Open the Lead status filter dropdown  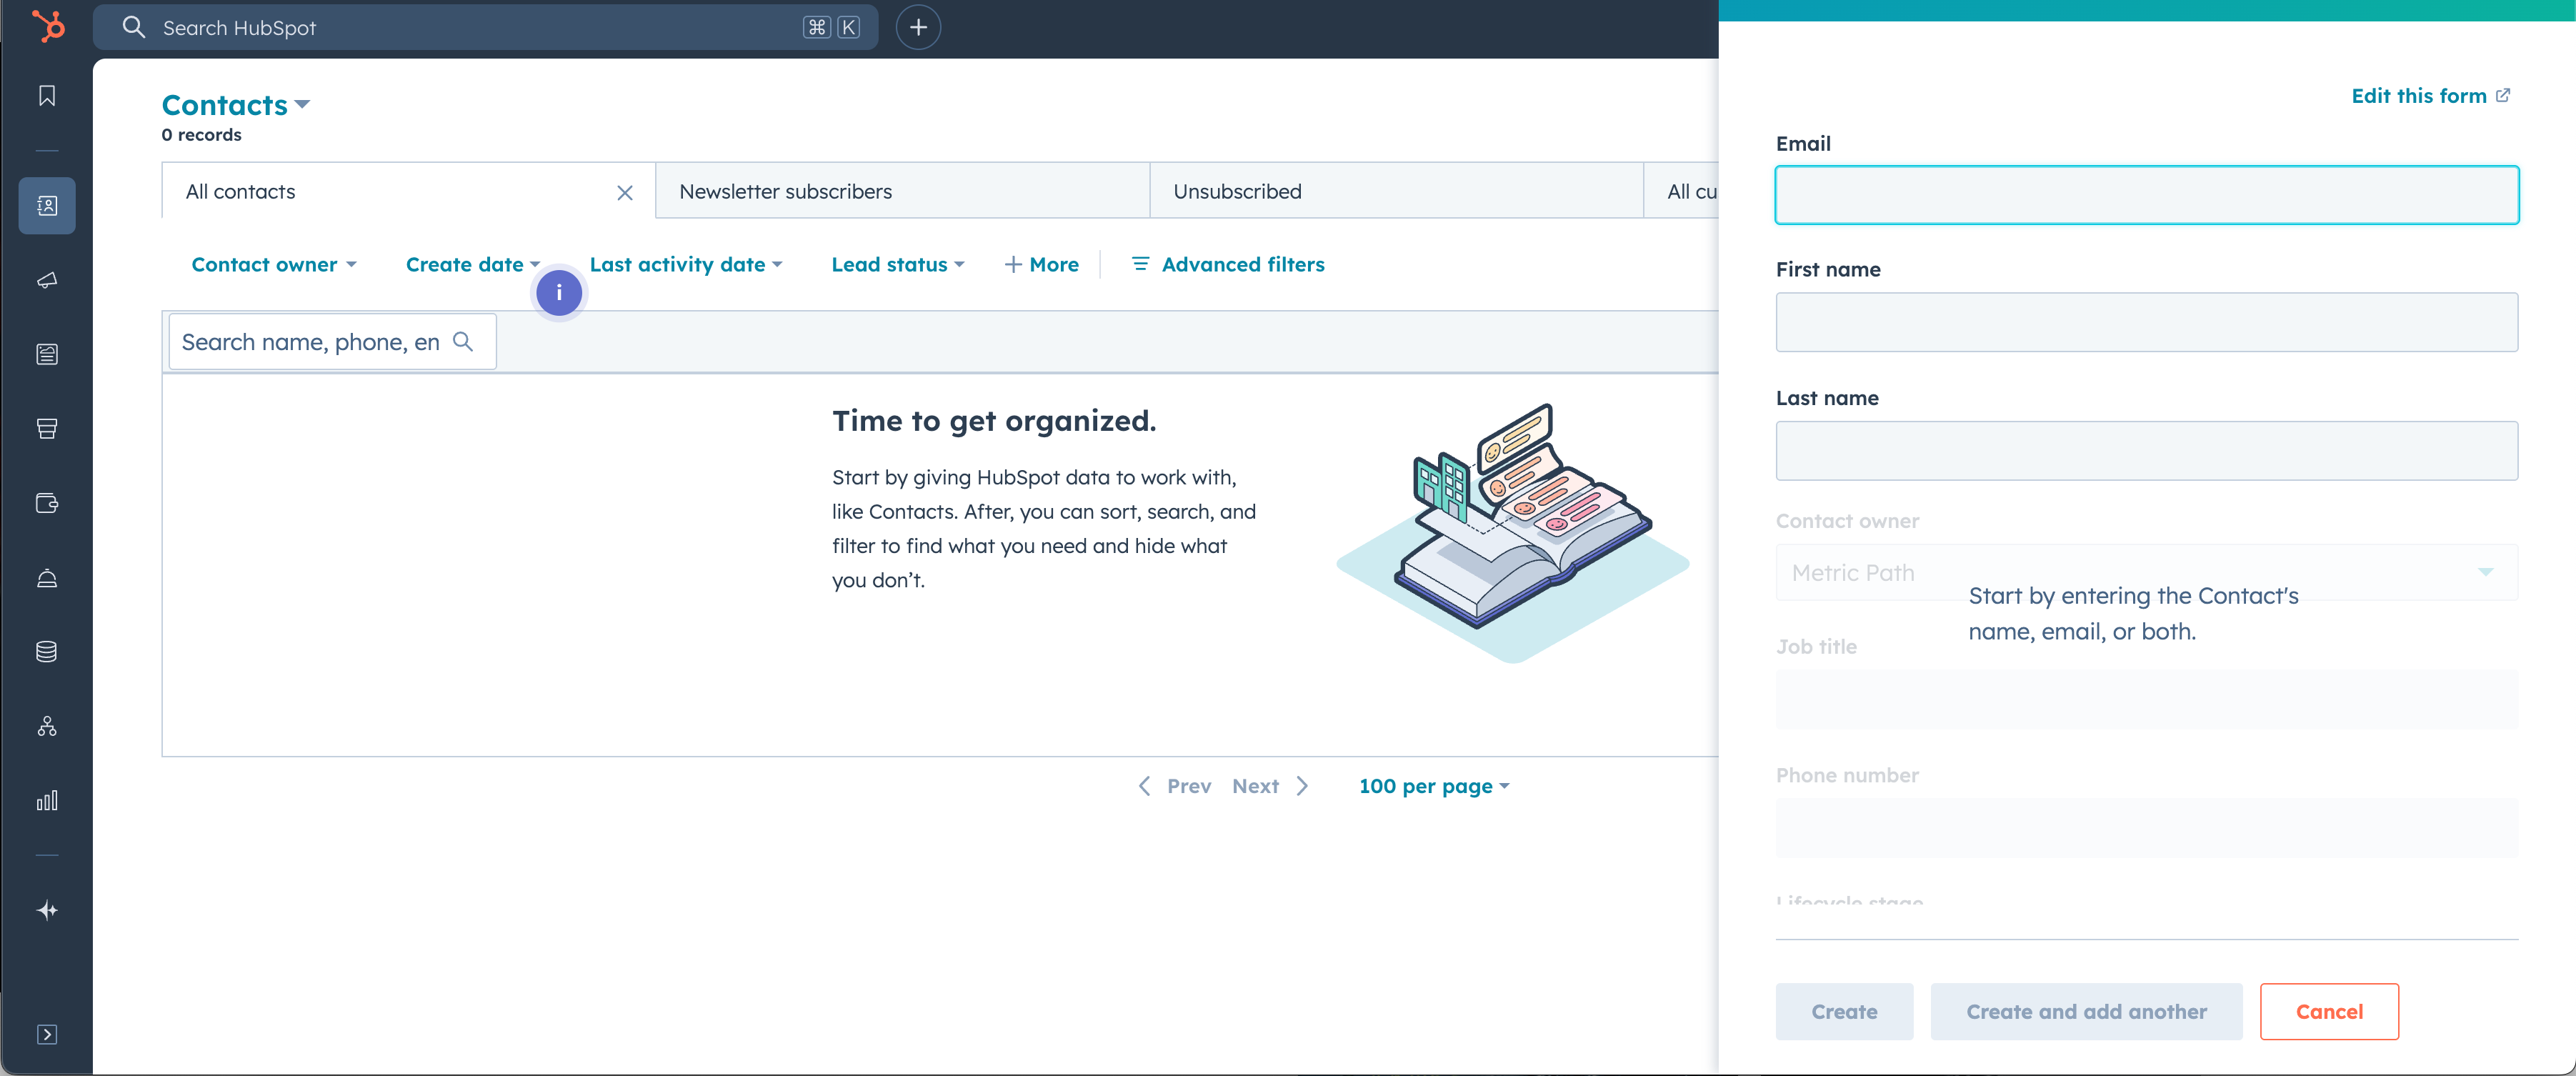(x=898, y=264)
